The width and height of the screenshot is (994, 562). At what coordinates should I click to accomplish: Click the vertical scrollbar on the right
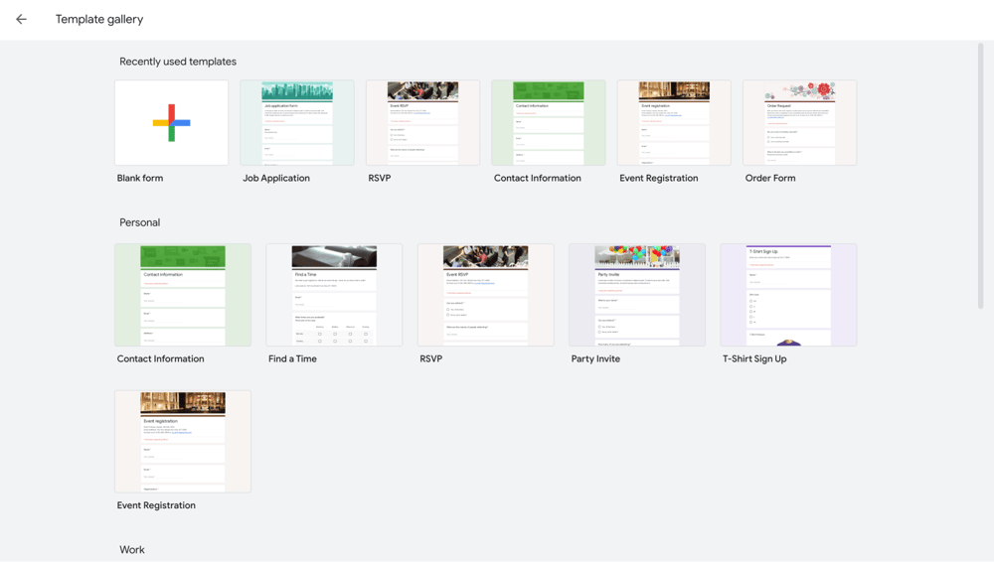pos(981,174)
